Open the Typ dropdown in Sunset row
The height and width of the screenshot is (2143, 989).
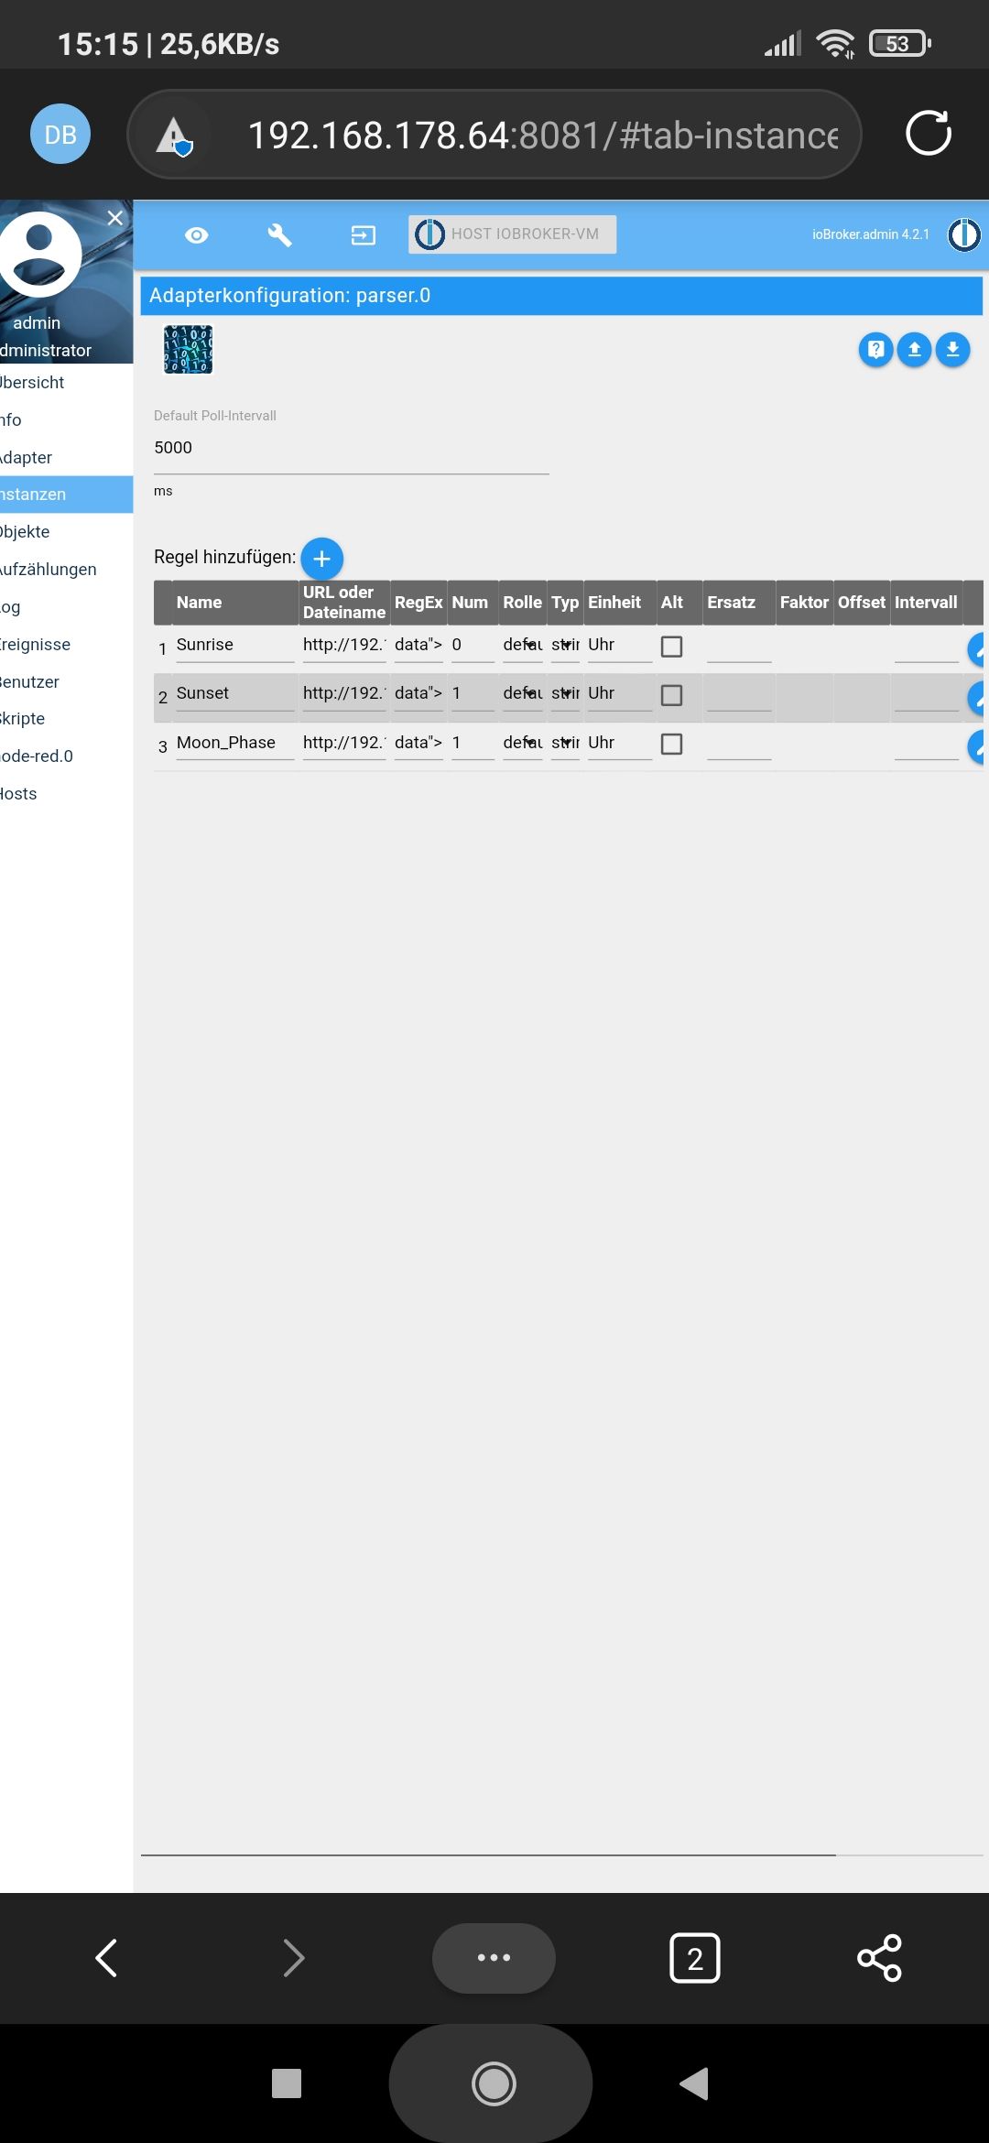pos(566,694)
